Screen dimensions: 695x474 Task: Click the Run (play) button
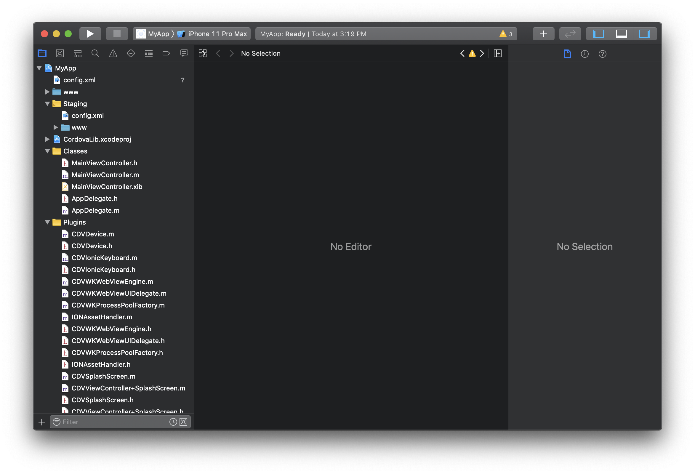tap(90, 34)
